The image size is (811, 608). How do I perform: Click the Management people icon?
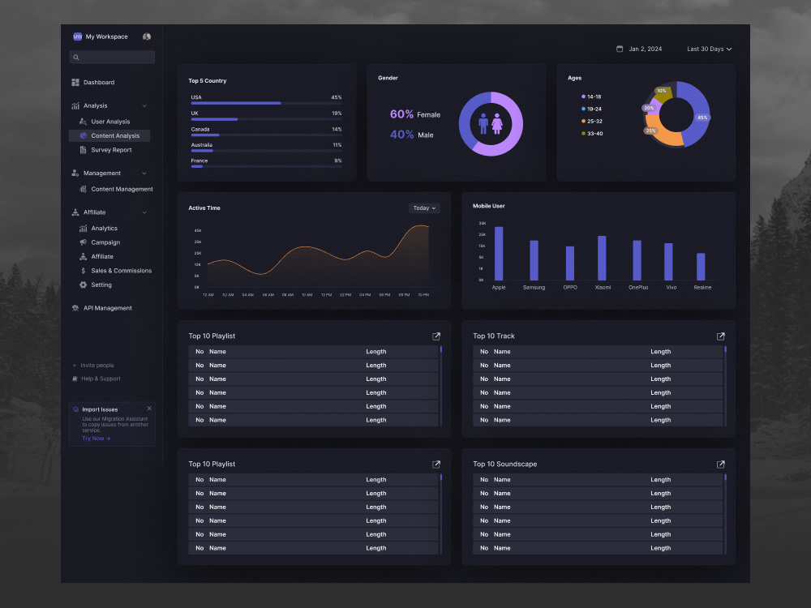point(75,173)
